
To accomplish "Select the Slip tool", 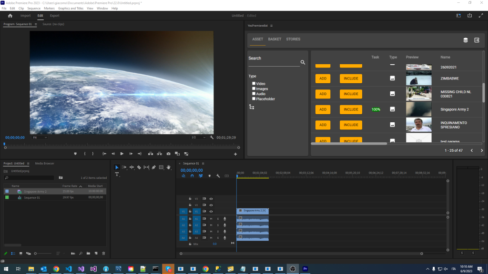I will (146, 167).
